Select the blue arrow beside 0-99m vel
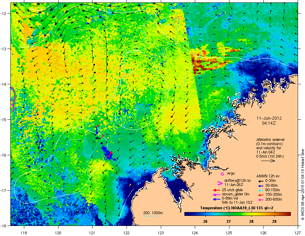This screenshot has height=236, width=305. 217,199
